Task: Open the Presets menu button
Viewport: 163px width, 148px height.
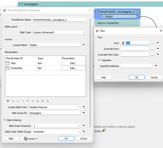Action: (30, 139)
